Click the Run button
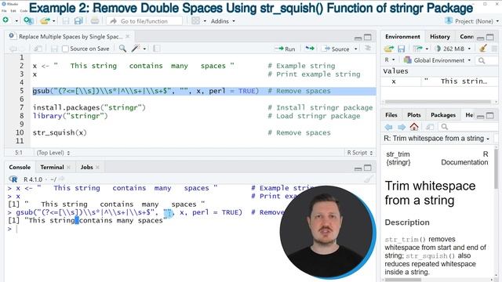502x282 pixels. point(286,49)
